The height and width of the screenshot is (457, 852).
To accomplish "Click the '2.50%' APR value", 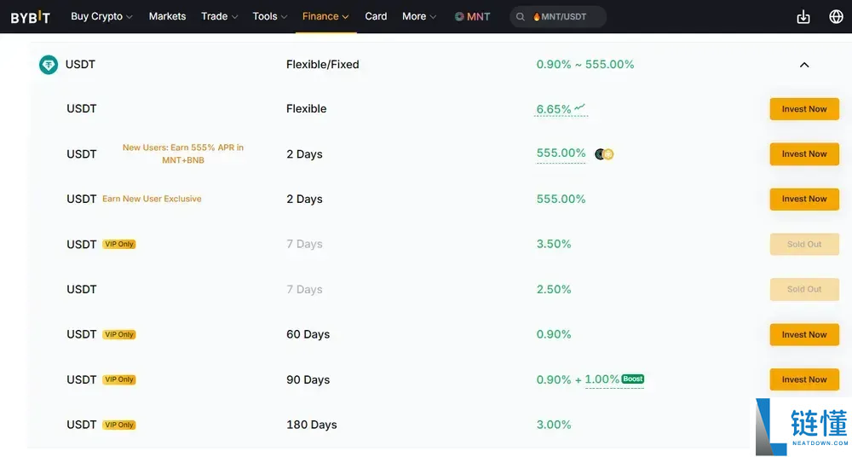I will coord(554,289).
